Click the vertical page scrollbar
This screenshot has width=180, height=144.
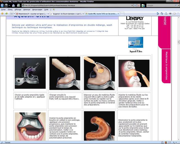pyautogui.click(x=178, y=84)
